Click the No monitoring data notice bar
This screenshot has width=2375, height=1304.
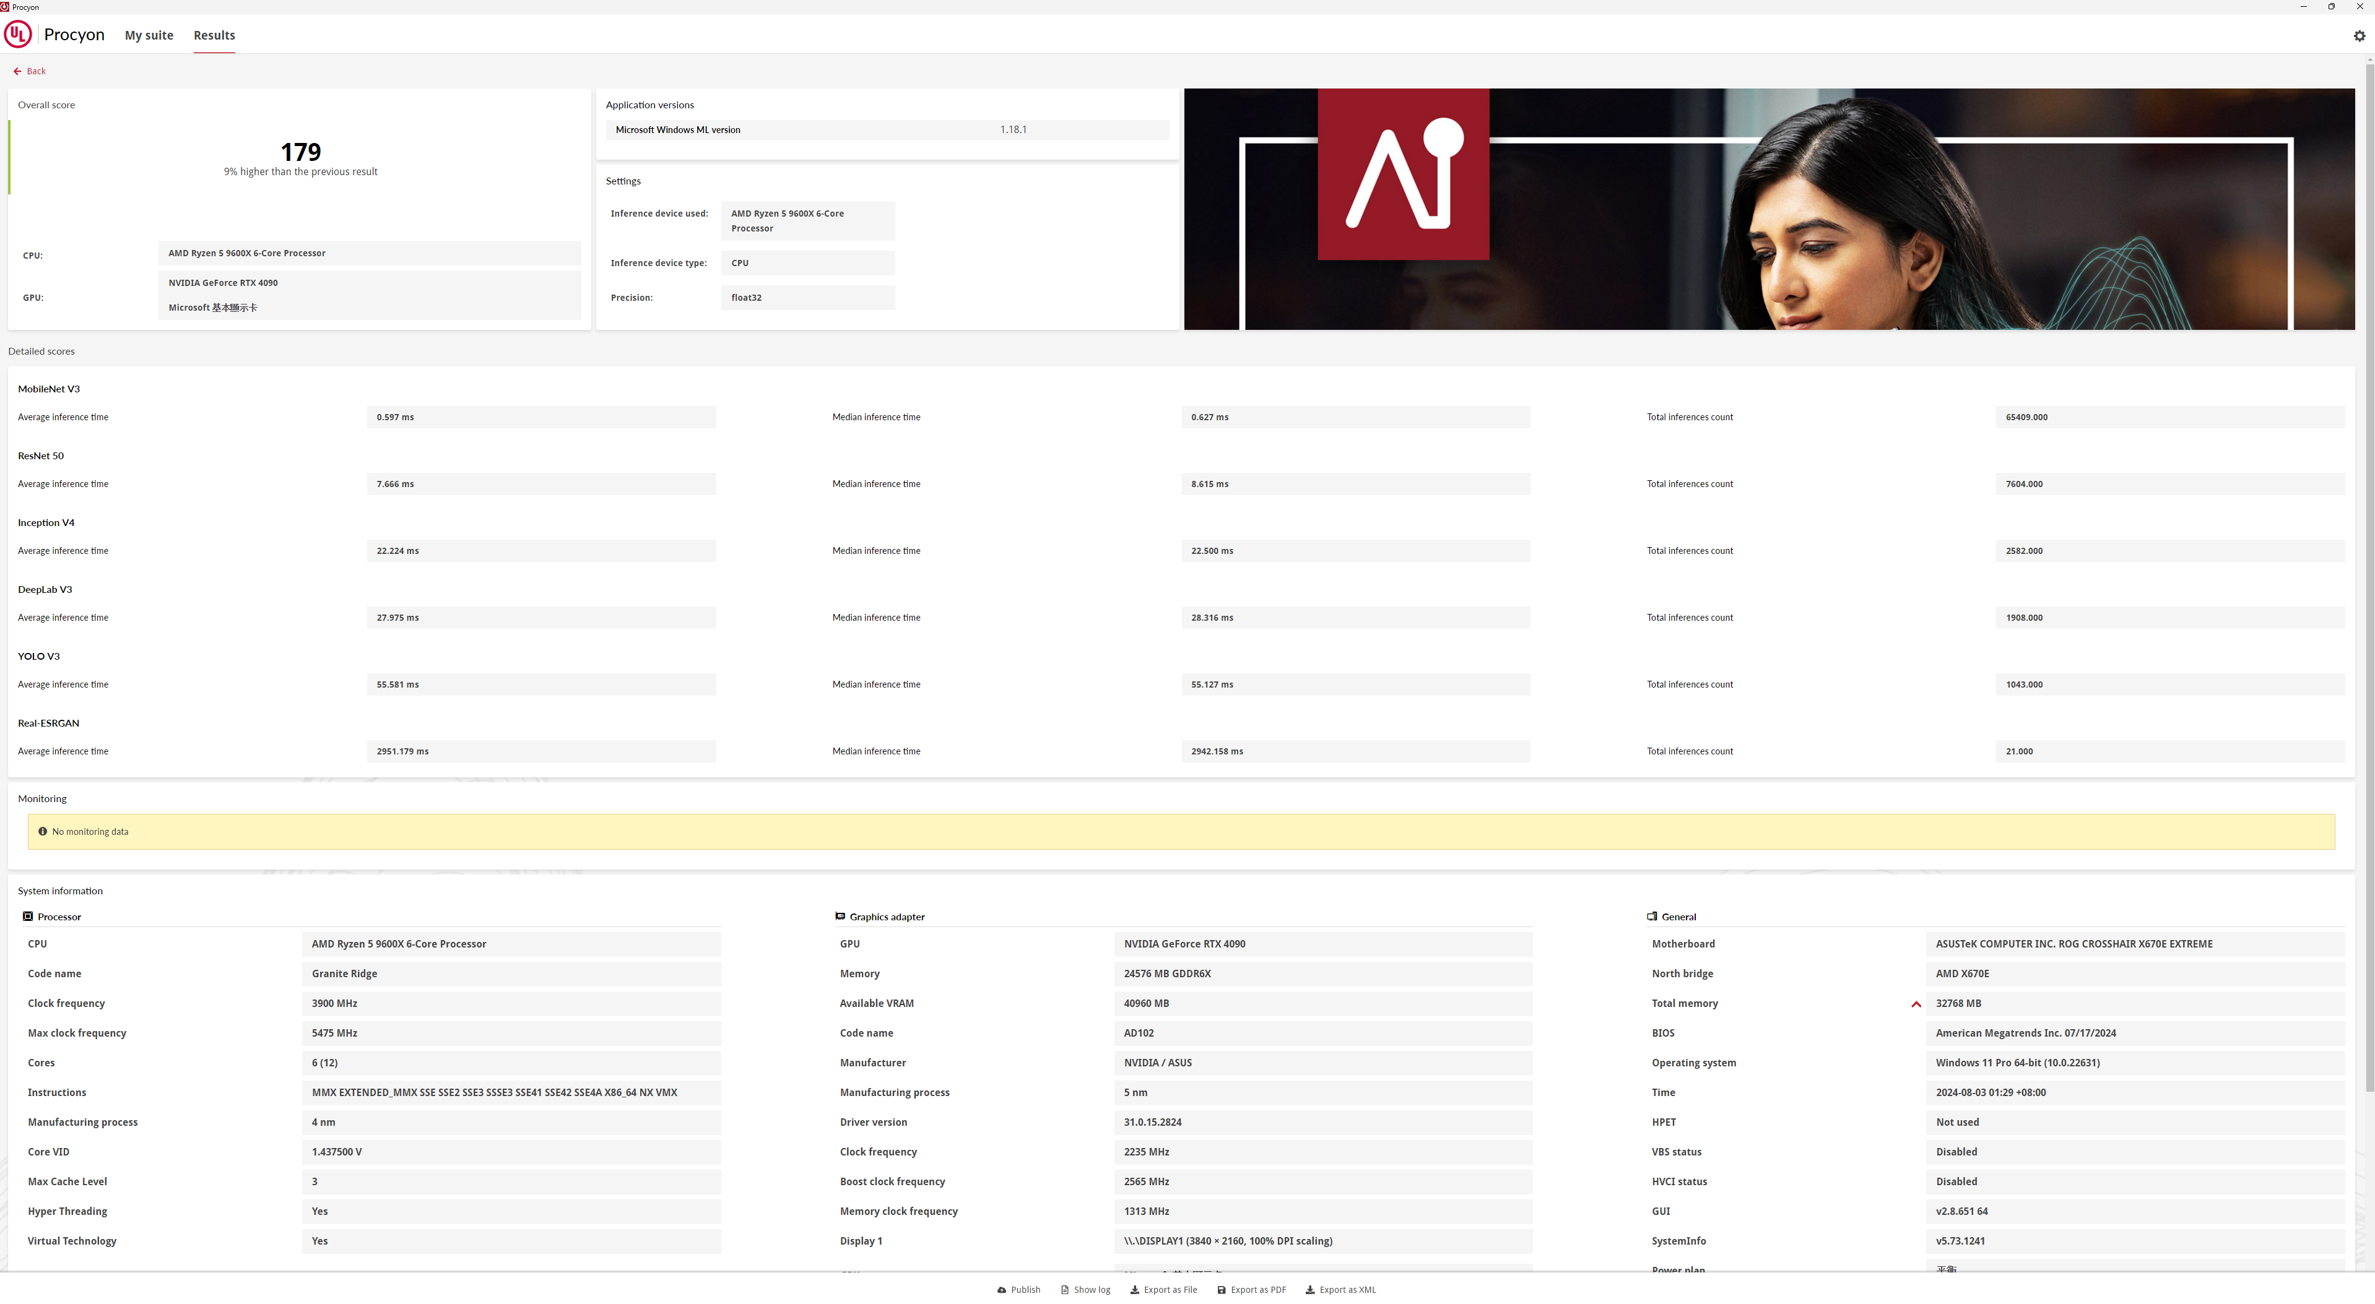(x=1181, y=831)
